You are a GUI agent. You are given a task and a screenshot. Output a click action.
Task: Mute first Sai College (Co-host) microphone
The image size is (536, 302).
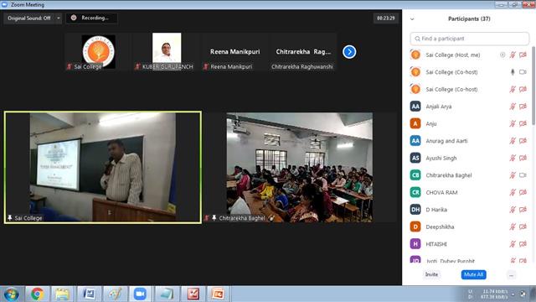click(513, 72)
